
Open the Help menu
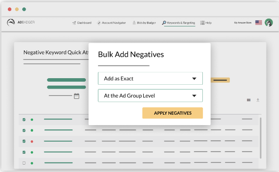(x=206, y=23)
